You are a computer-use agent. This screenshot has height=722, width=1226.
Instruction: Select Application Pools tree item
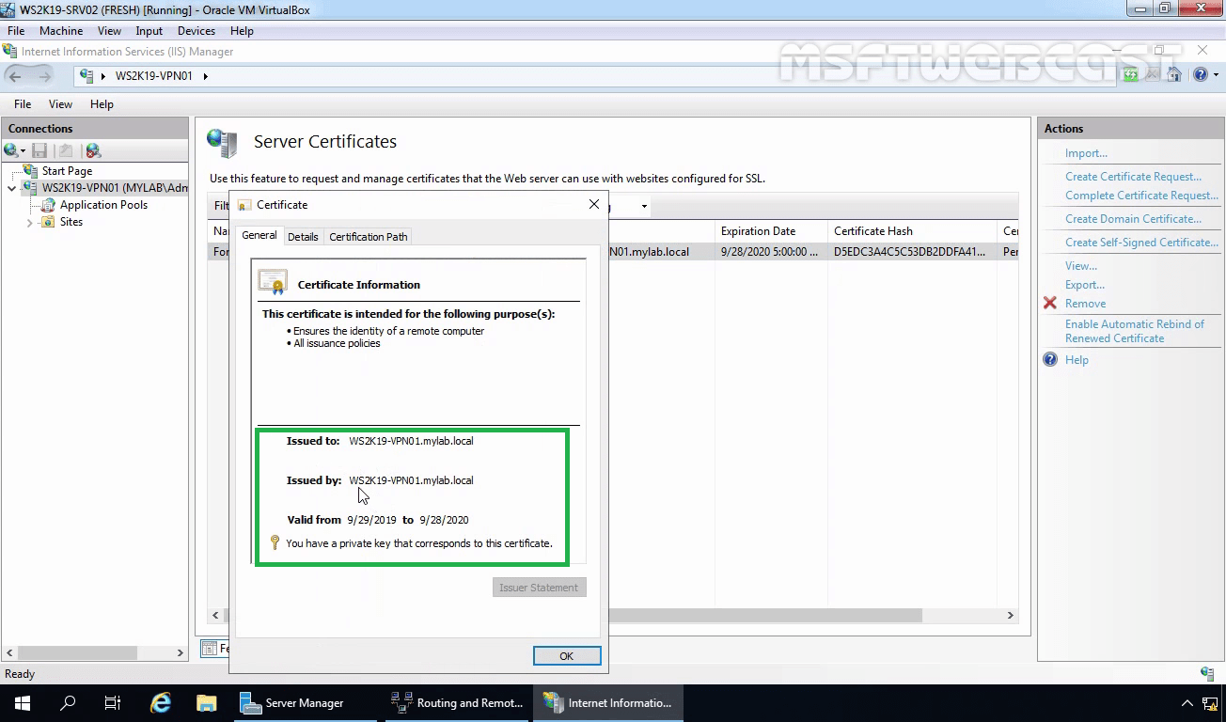click(103, 205)
